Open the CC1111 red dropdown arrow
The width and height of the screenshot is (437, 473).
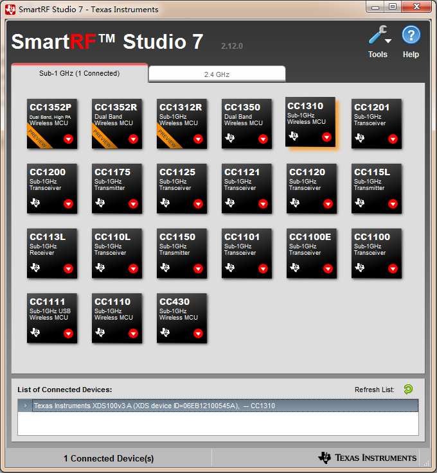[68, 333]
